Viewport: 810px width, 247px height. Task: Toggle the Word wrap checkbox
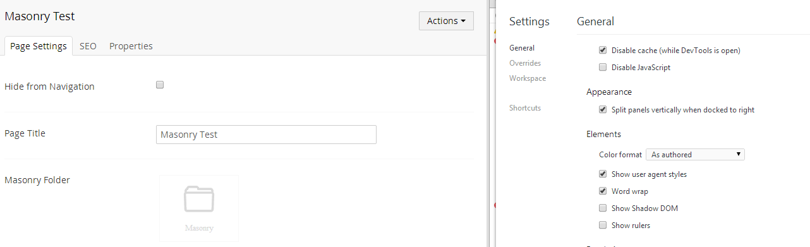click(x=603, y=191)
